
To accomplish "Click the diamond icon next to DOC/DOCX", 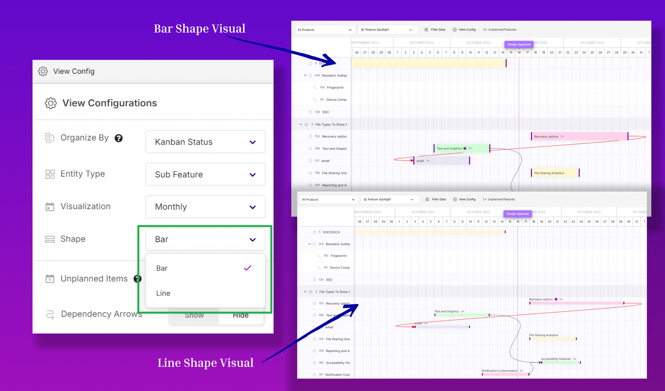I will [x=311, y=63].
